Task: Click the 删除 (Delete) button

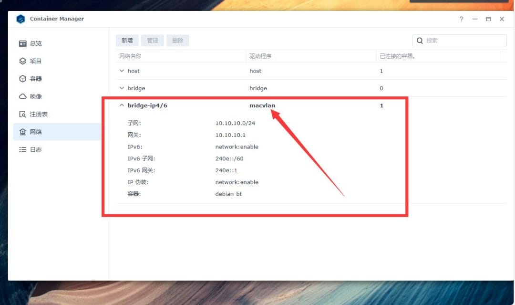Action: 178,40
